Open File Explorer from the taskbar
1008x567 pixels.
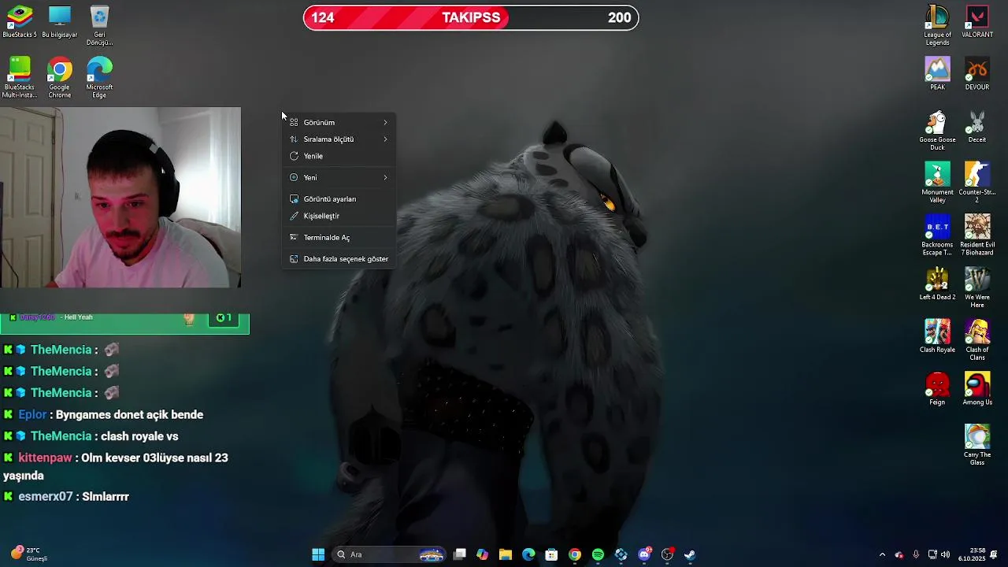point(506,554)
